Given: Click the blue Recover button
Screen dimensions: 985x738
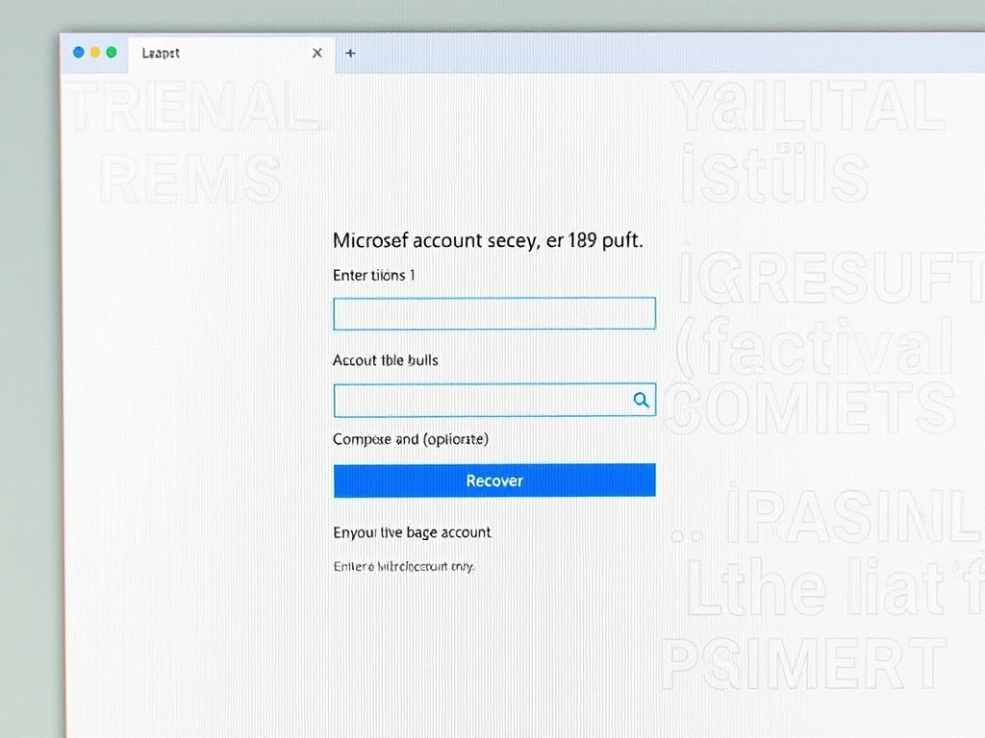Looking at the screenshot, I should coord(494,480).
